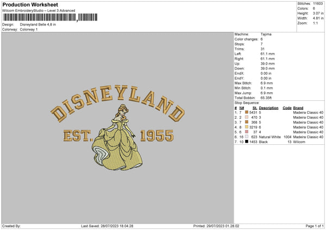Pick the Black thread swatch

(247, 142)
